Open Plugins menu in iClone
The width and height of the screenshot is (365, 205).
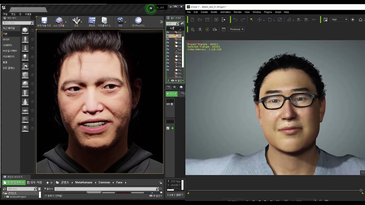pos(268,12)
